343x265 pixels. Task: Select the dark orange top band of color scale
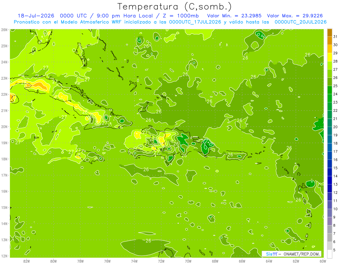point(330,33)
